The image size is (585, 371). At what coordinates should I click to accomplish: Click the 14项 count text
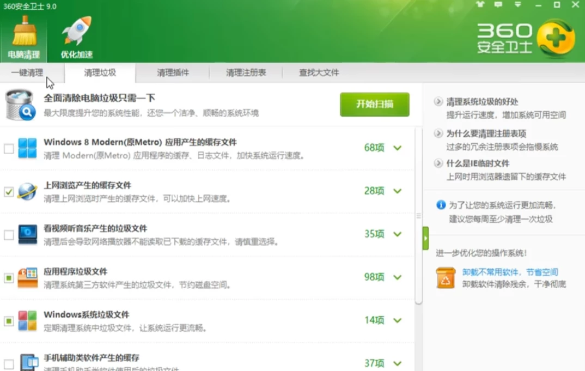tap(374, 320)
